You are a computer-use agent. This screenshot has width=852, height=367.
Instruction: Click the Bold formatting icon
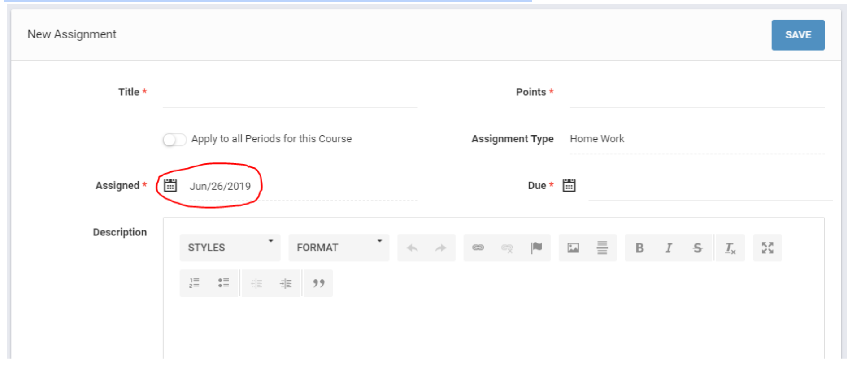tap(639, 248)
